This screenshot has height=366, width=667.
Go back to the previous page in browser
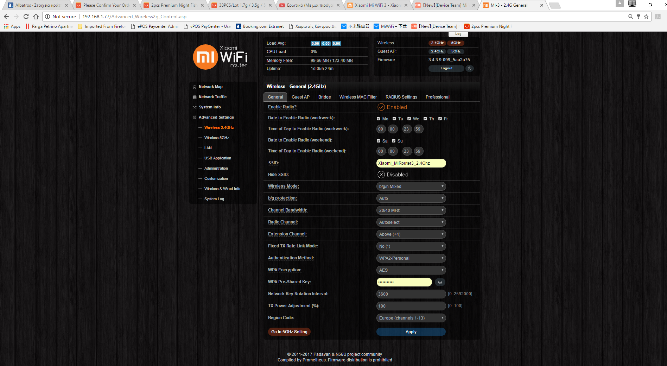(x=6, y=17)
